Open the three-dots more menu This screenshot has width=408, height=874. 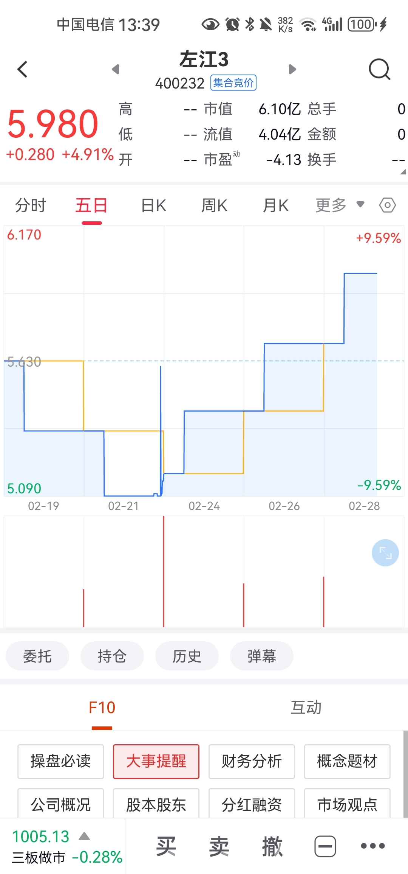(372, 846)
